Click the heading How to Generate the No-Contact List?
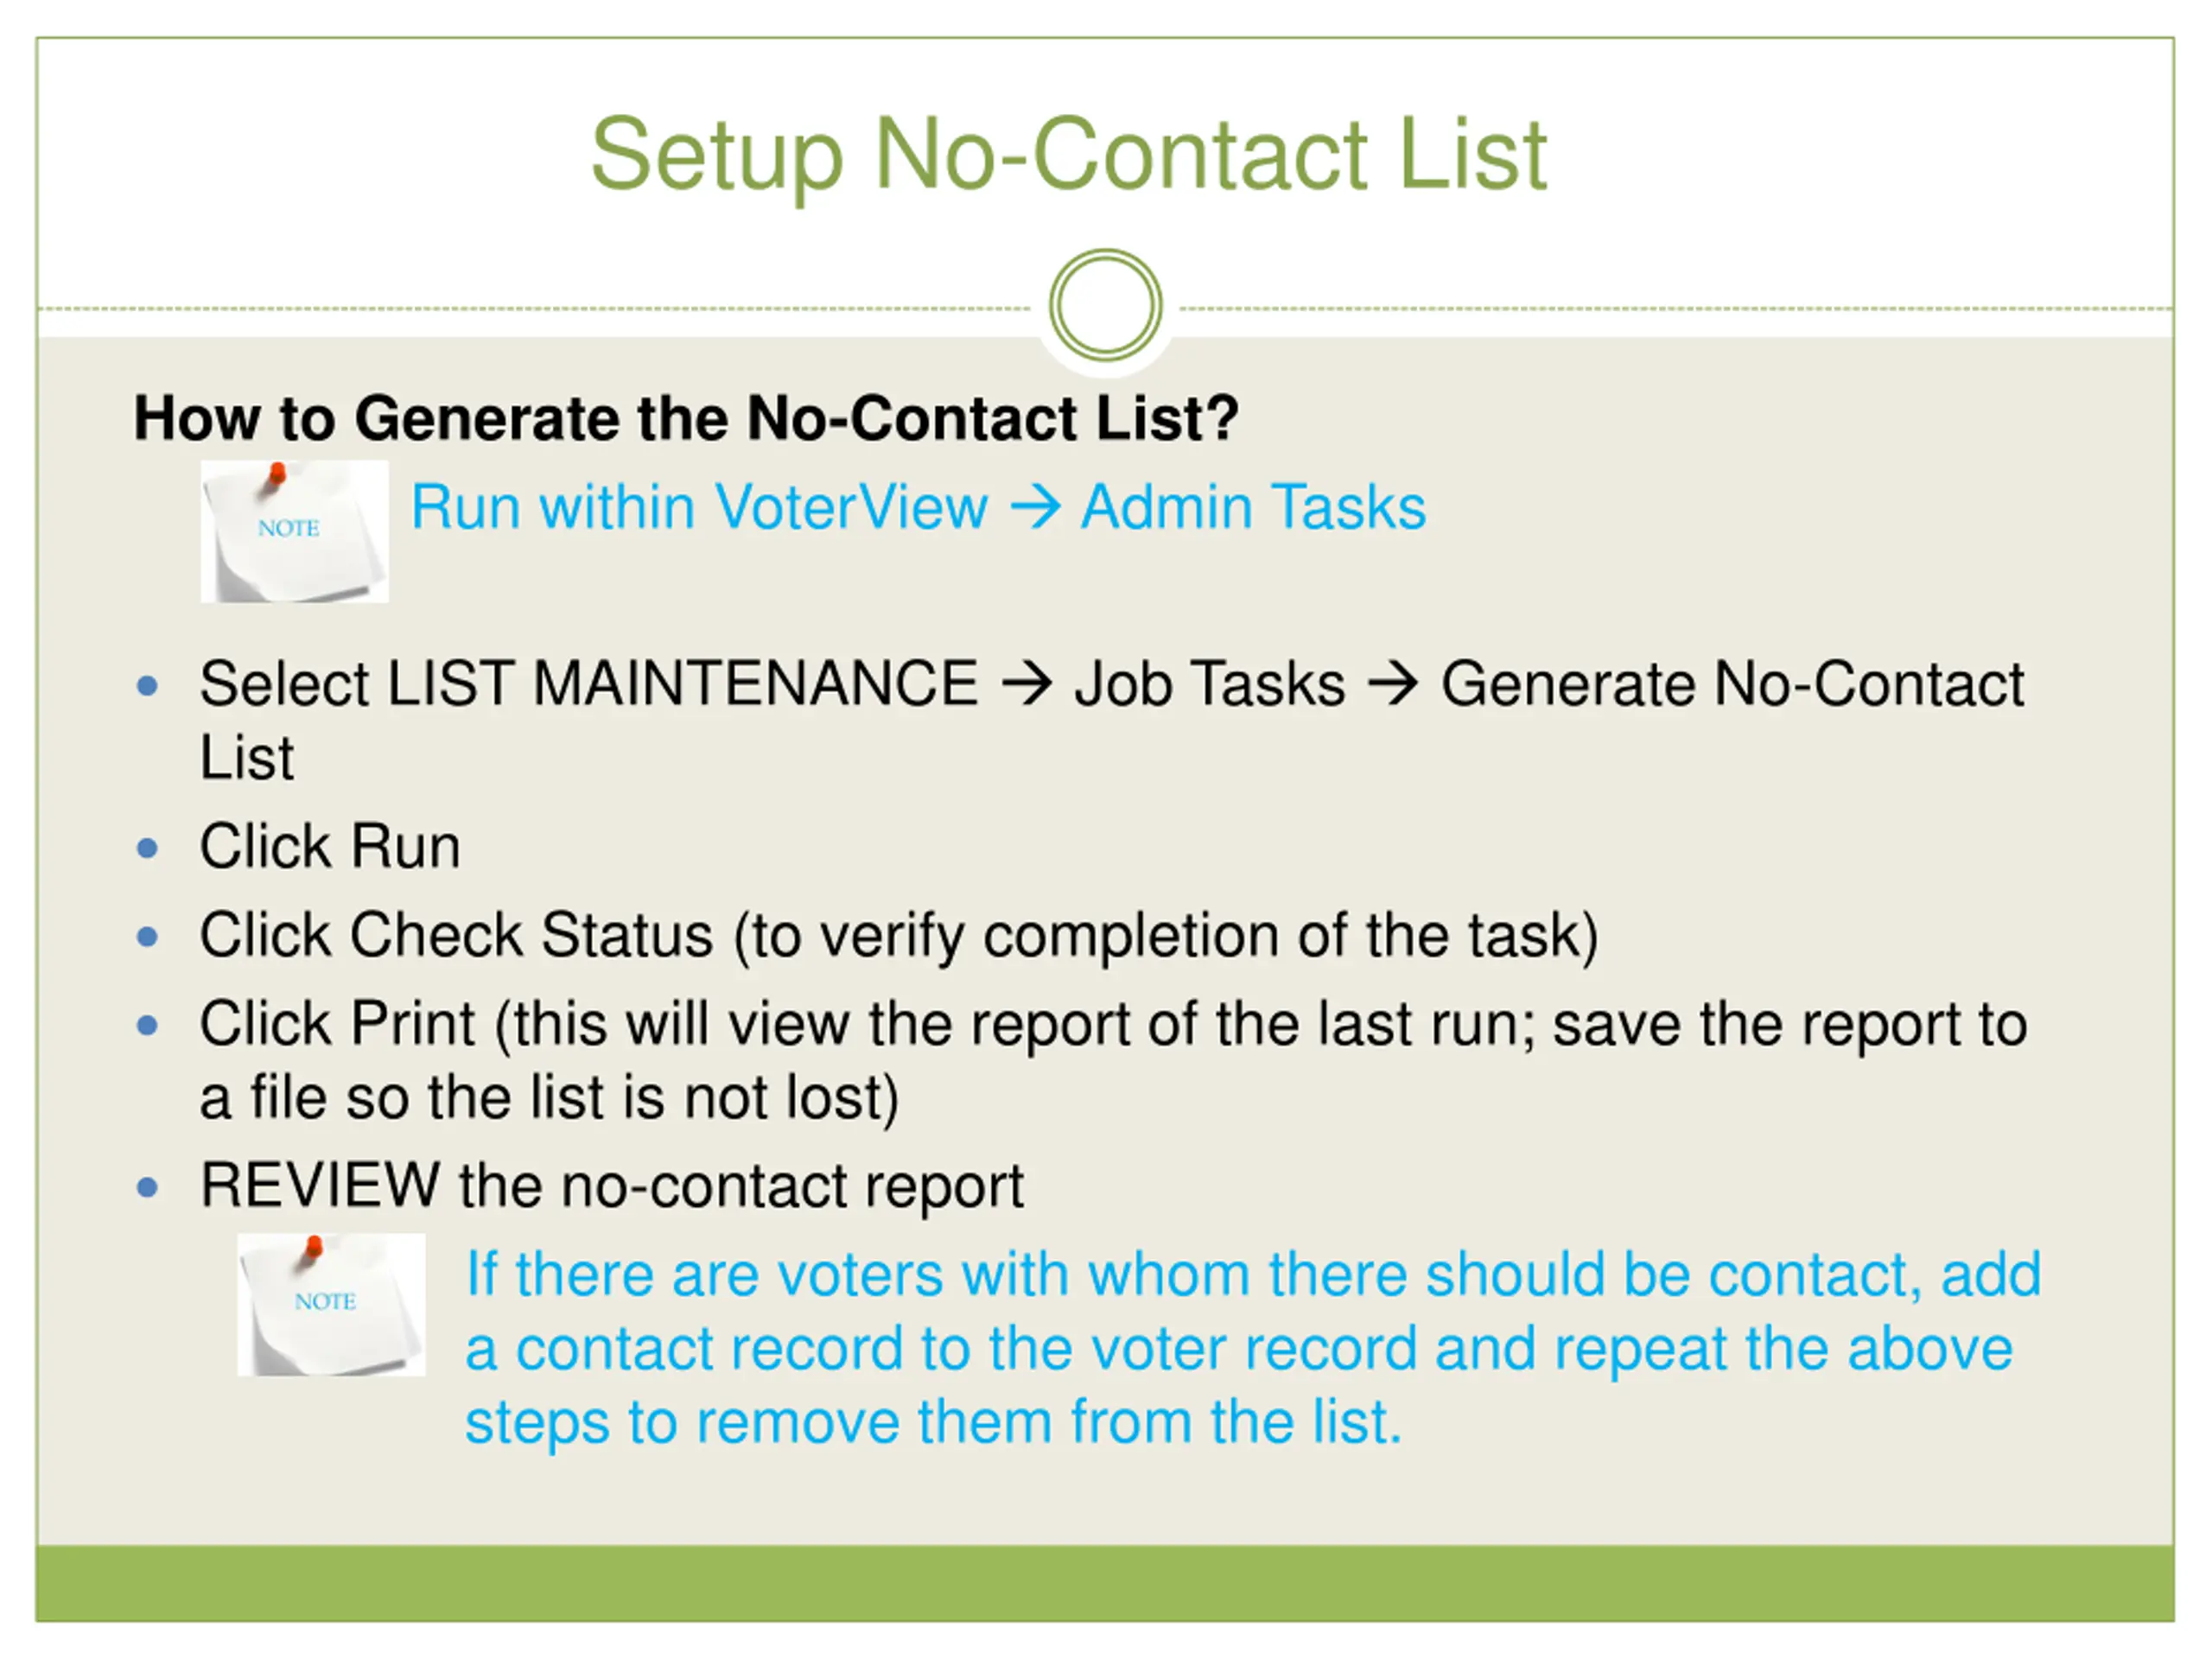The width and height of the screenshot is (2212, 1659). coord(686,418)
